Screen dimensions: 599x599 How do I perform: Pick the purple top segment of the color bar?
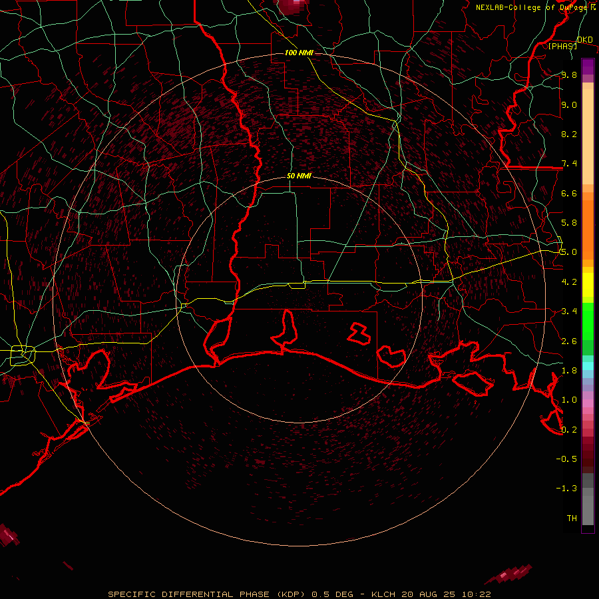588,67
